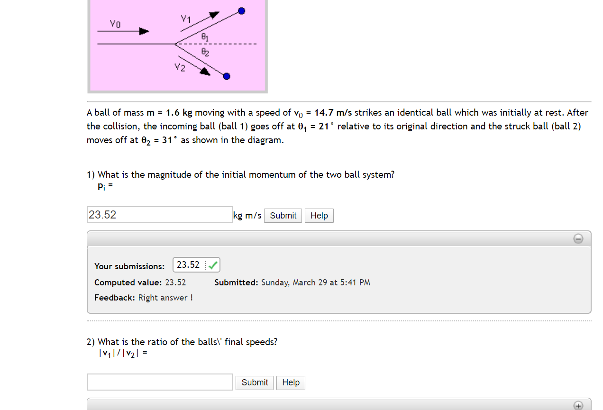The width and height of the screenshot is (603, 410).
Task: Click the collision diagram image
Action: 177,46
